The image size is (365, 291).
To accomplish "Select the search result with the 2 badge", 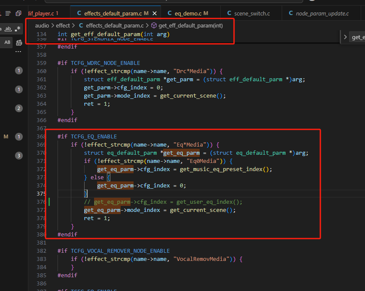I will (x=19, y=108).
